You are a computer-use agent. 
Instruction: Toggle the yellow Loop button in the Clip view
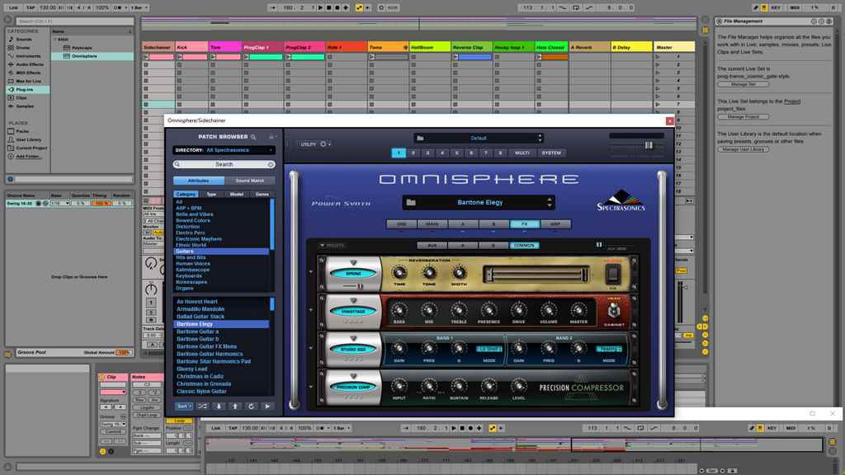click(179, 421)
